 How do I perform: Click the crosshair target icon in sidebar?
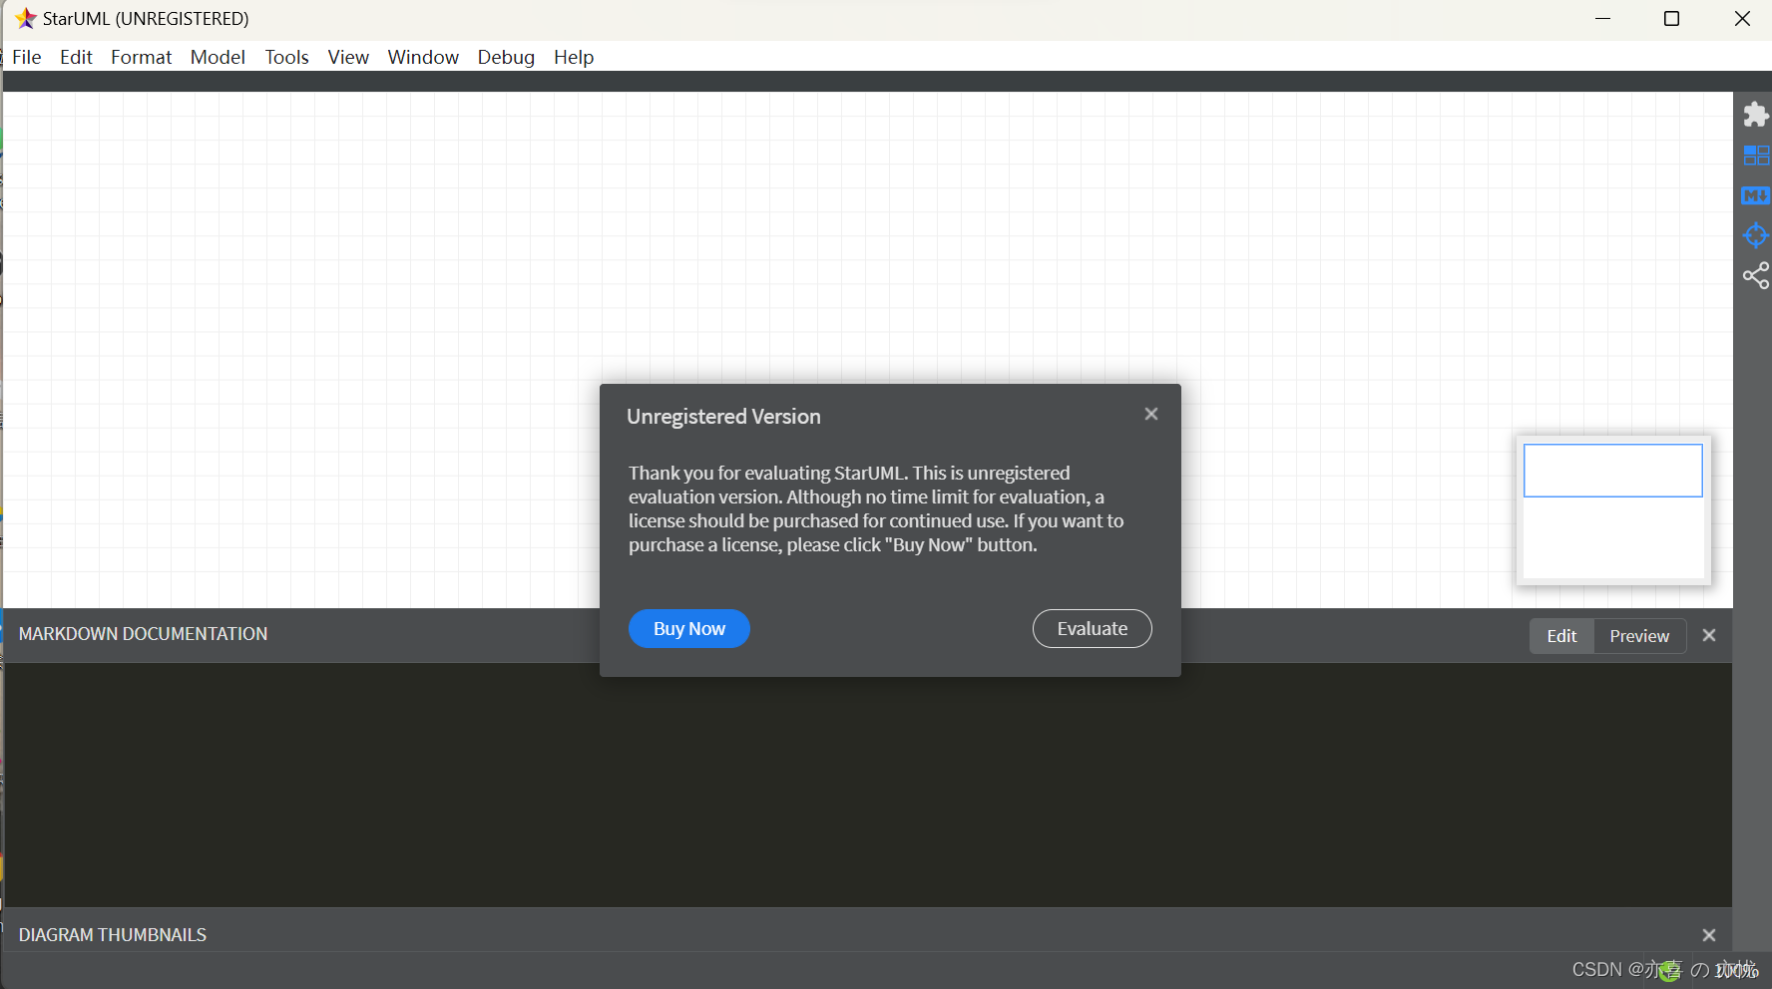point(1756,235)
